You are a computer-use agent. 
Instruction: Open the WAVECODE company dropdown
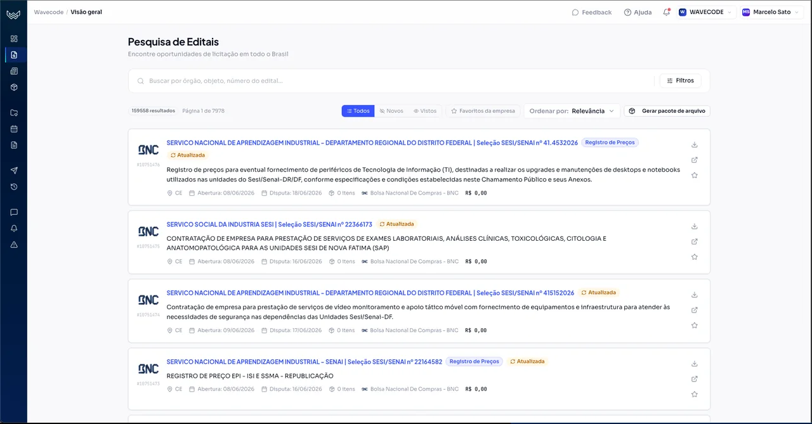(705, 12)
